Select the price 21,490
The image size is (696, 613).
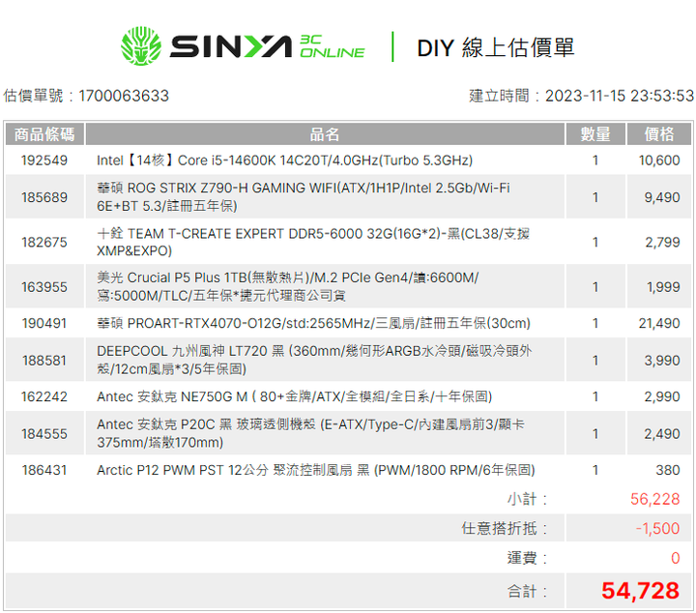point(659,323)
